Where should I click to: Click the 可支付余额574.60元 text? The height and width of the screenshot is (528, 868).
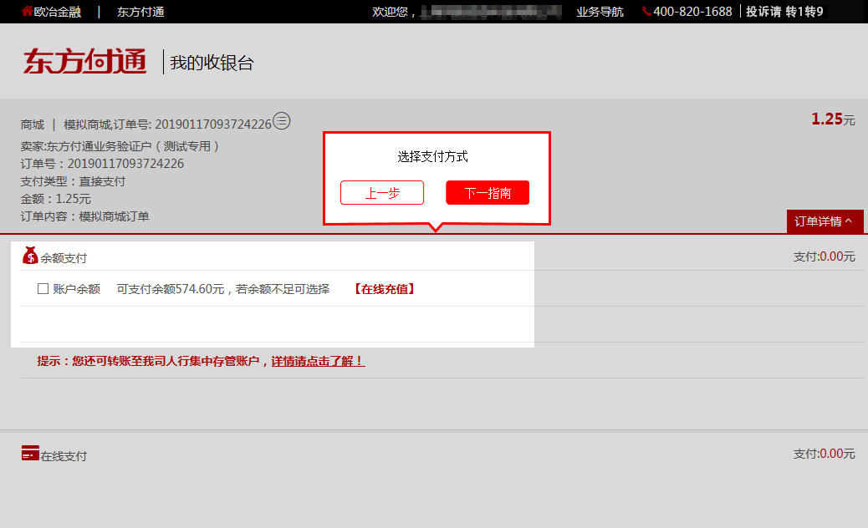[x=171, y=289]
